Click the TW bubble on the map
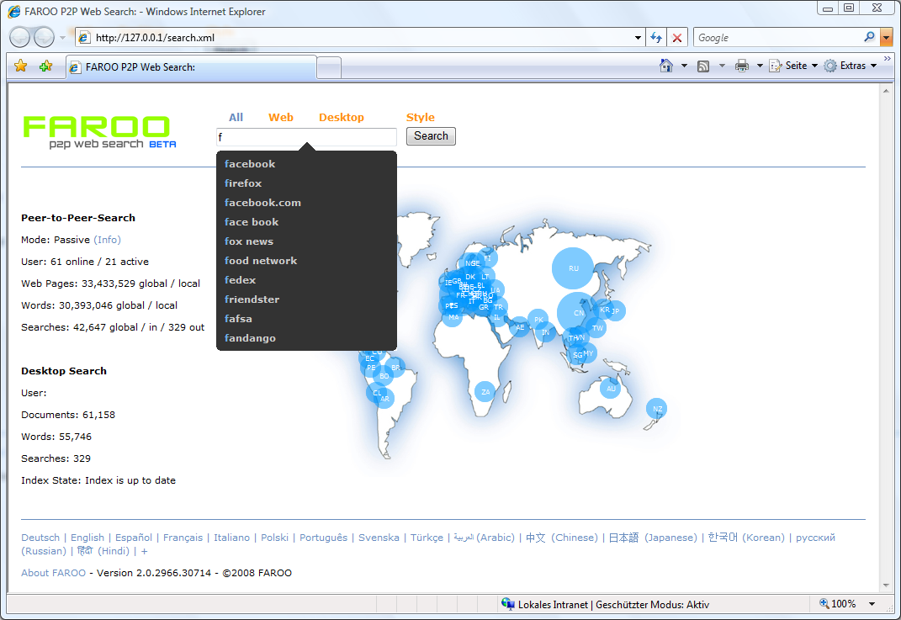Image resolution: width=901 pixels, height=620 pixels. (x=597, y=328)
